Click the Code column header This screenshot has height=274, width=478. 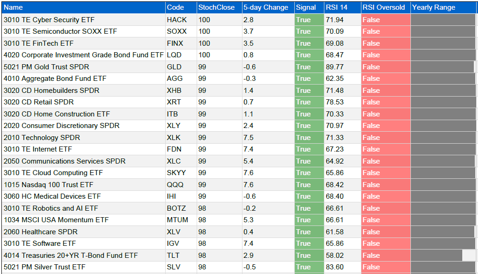coord(181,7)
